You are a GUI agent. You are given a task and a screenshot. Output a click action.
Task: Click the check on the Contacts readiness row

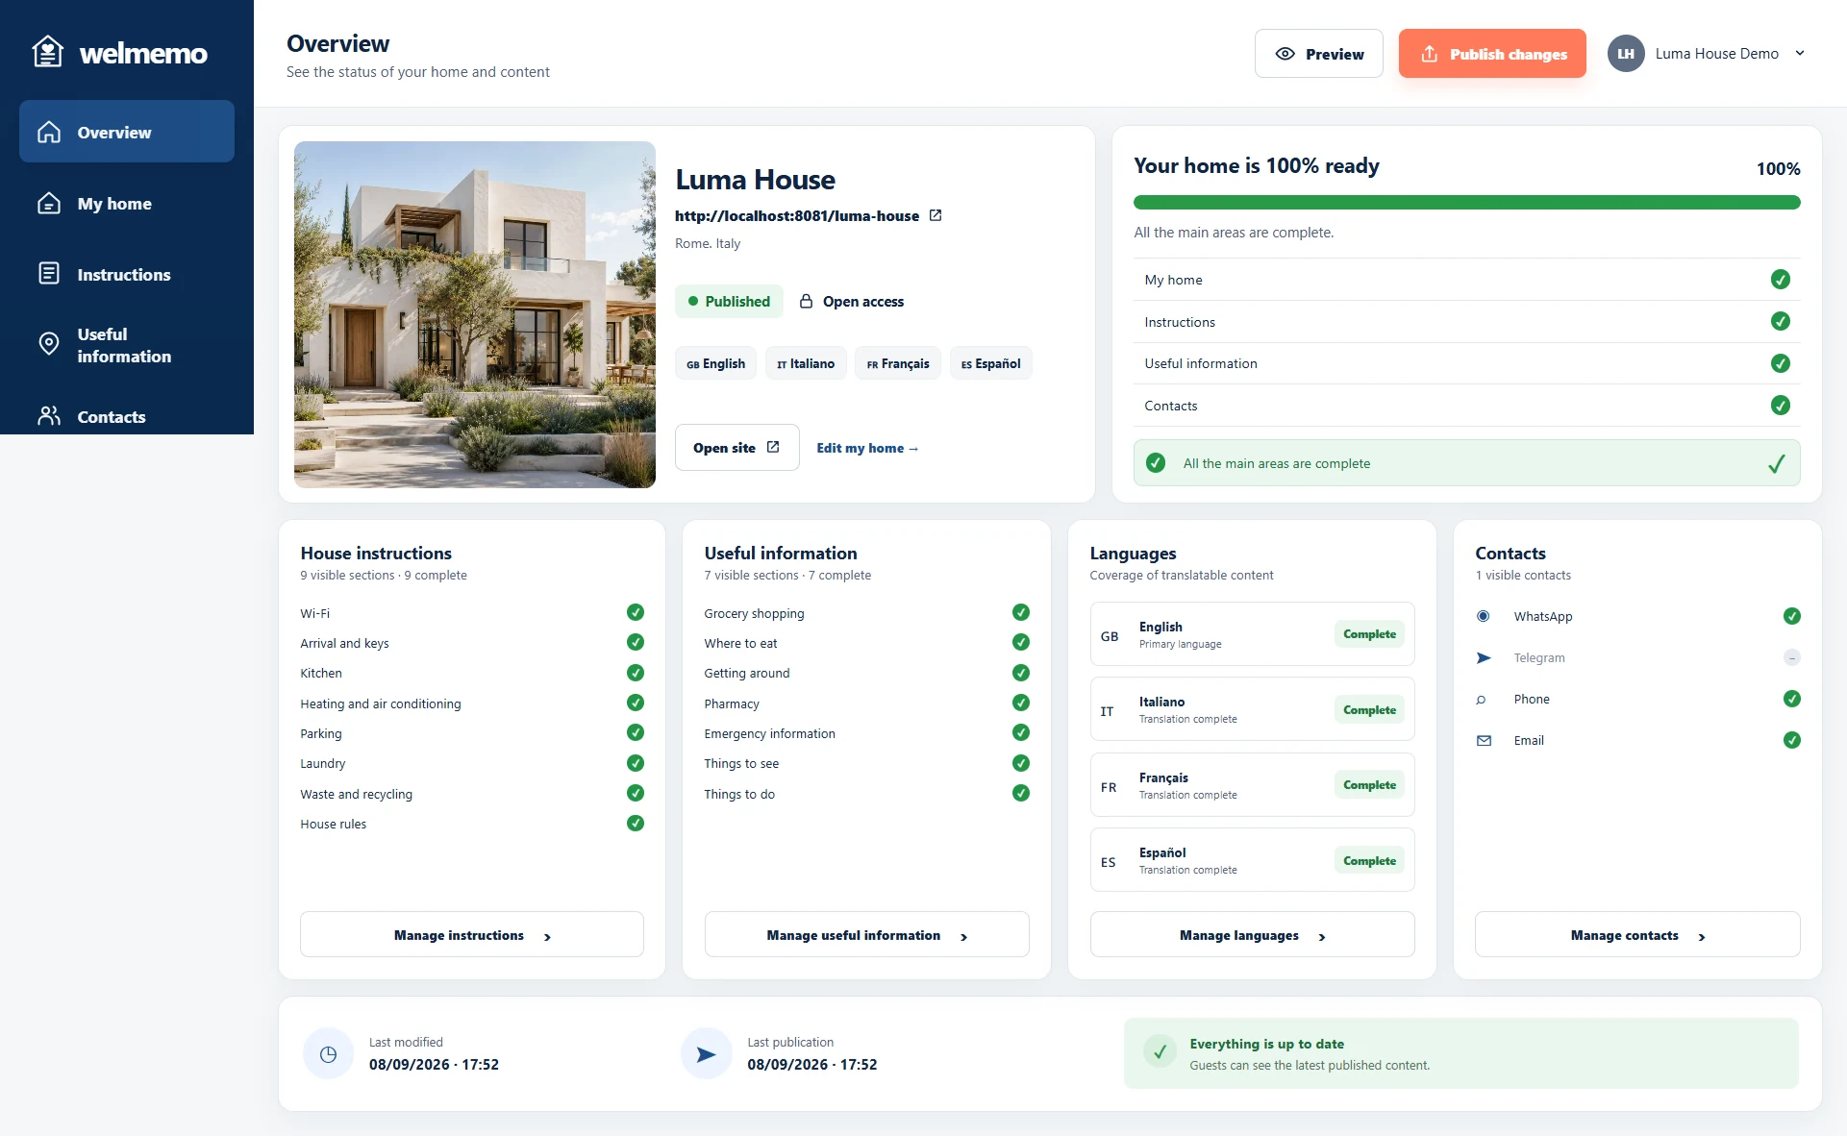click(x=1780, y=406)
